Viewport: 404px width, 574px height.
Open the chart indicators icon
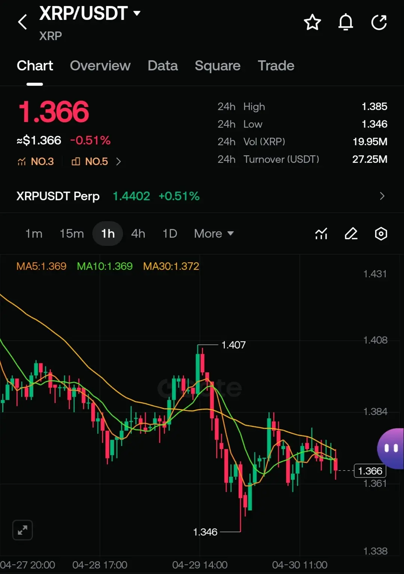(321, 234)
